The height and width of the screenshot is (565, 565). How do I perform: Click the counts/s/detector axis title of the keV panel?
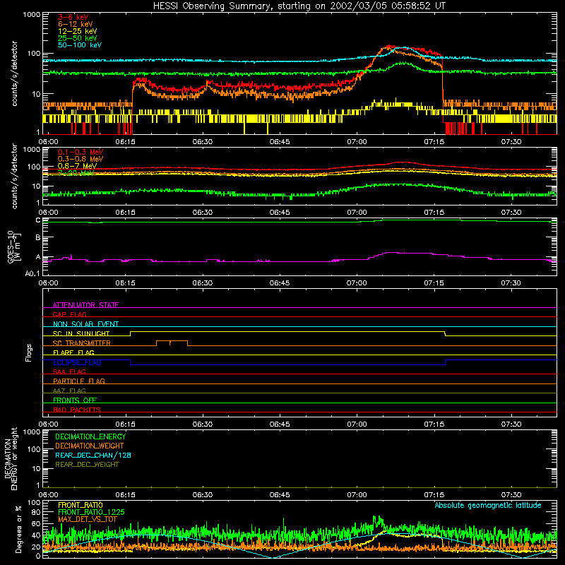click(x=14, y=73)
